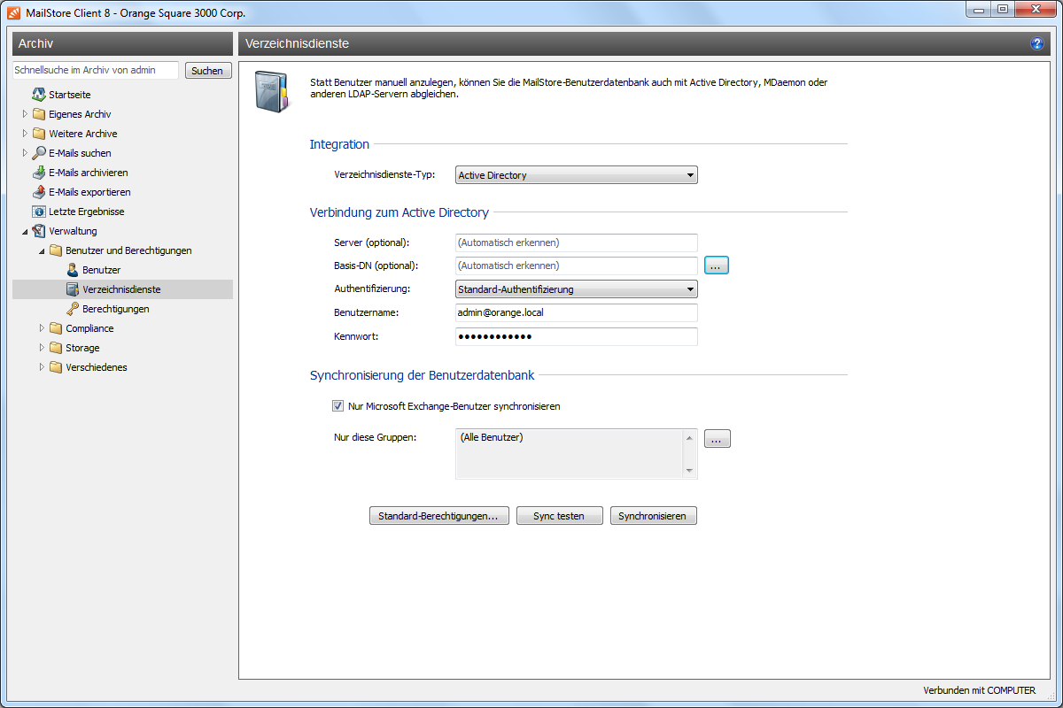The width and height of the screenshot is (1063, 708).
Task: Click the E-Mails archivieren icon
Action: click(39, 173)
